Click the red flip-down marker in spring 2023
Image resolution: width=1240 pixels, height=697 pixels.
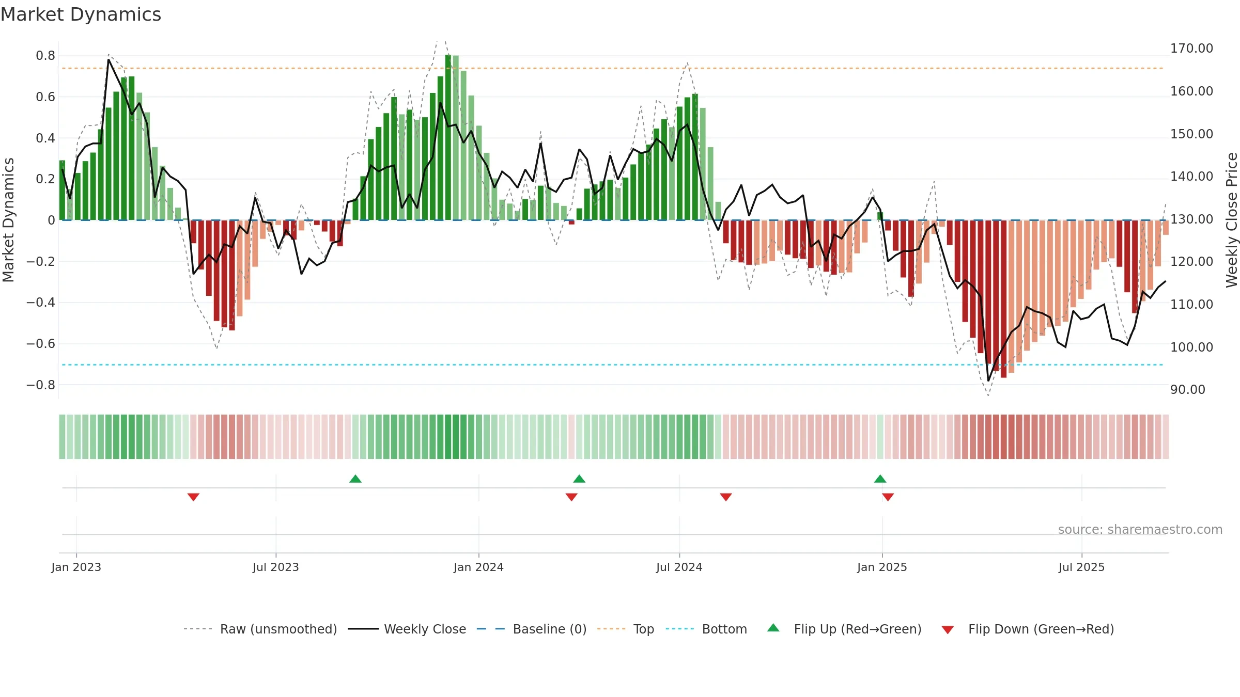pos(193,497)
